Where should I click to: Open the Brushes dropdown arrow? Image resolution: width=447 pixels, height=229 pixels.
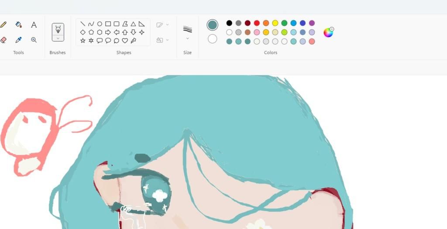click(58, 38)
